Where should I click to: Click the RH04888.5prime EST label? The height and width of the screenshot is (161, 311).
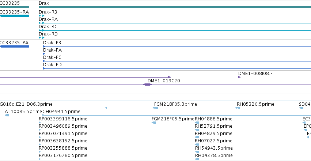tap(213, 119)
